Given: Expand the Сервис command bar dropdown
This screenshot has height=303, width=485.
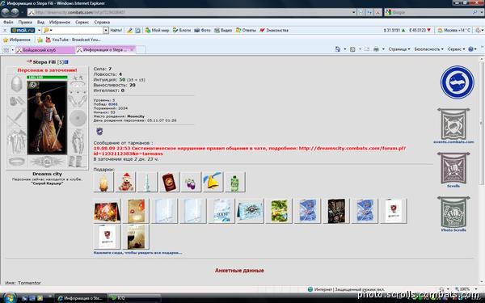Looking at the screenshot, I should (456, 49).
